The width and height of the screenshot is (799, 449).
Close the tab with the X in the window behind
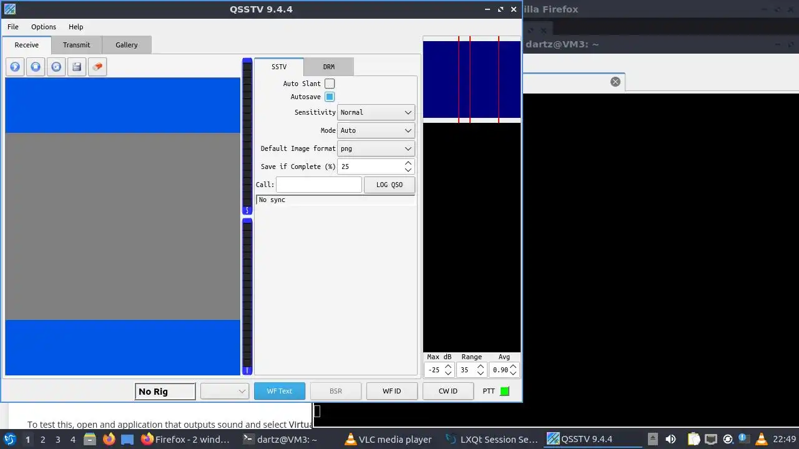615,82
